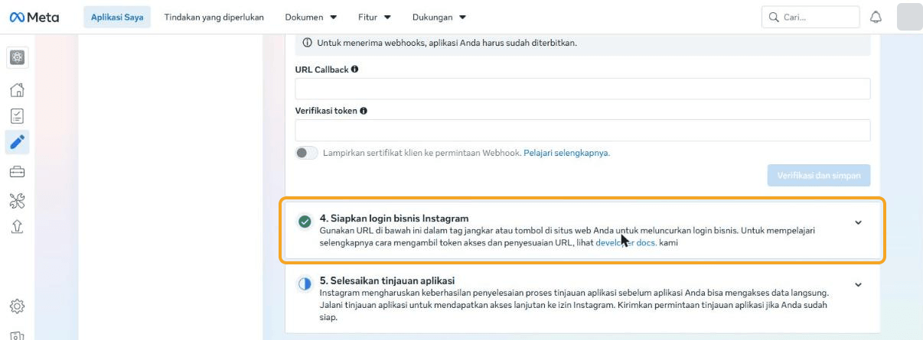Click into the Verifikasi token field
Viewport: 923px width, 340px height.
(x=582, y=130)
